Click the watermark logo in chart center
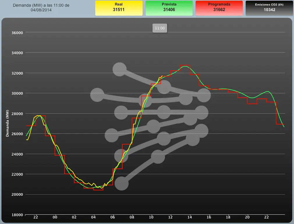 coord(150,126)
